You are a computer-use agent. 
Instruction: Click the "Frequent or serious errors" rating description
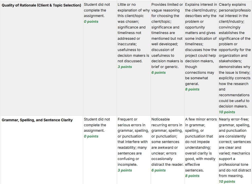(x=133, y=142)
